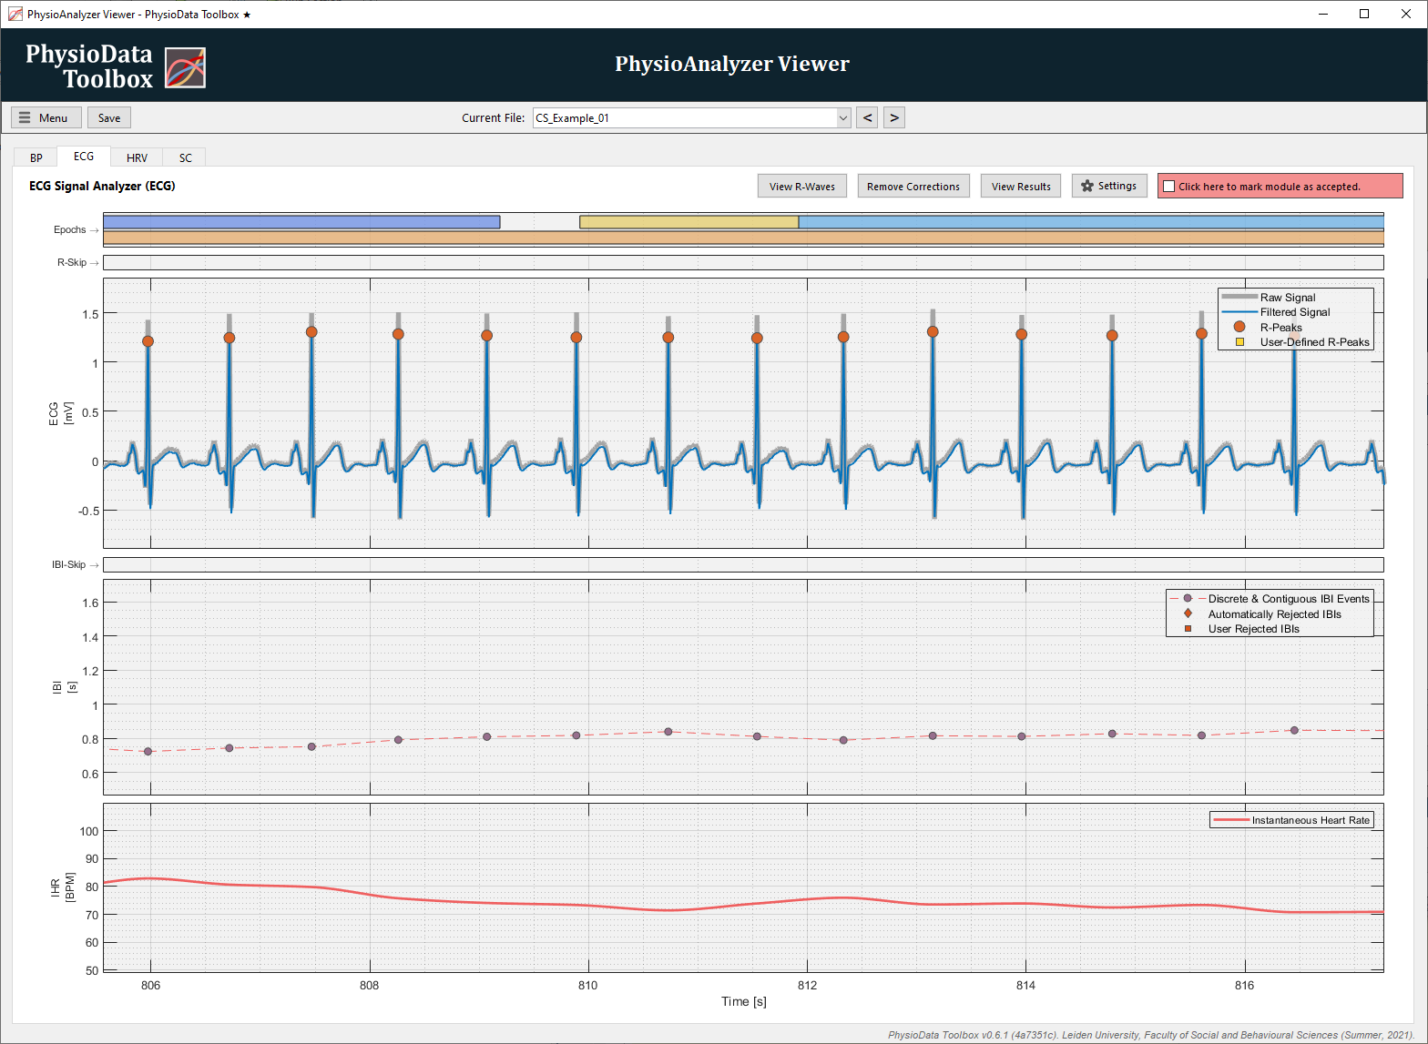Click the View R-Waves button
This screenshot has height=1044, width=1428.
coord(802,186)
